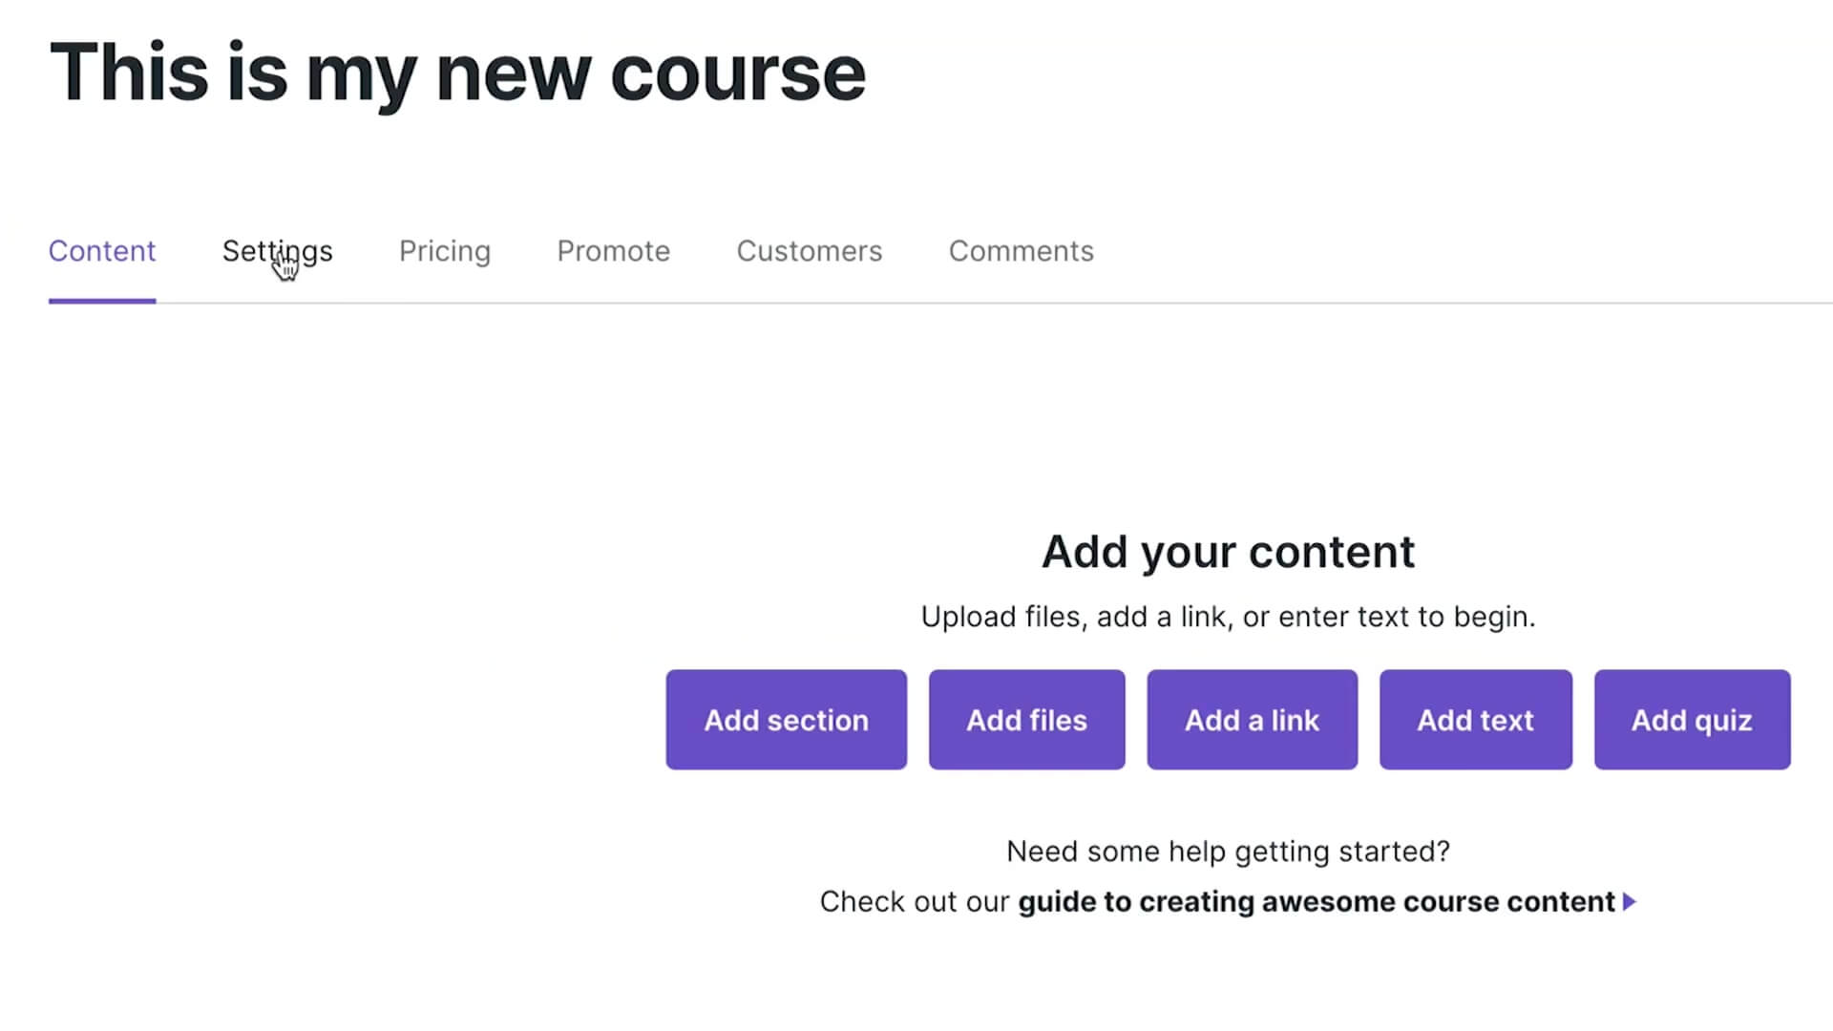Switch to the Pricing tab

tap(445, 251)
